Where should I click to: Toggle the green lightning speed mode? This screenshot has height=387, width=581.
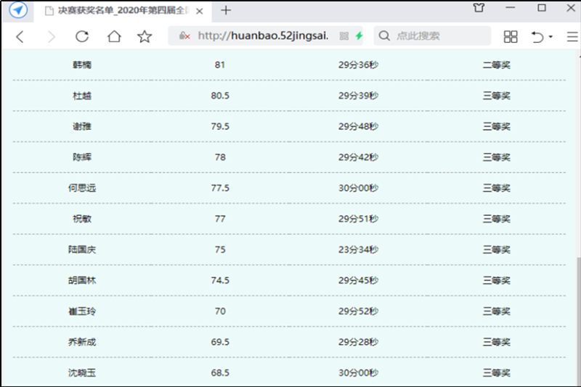pos(359,36)
